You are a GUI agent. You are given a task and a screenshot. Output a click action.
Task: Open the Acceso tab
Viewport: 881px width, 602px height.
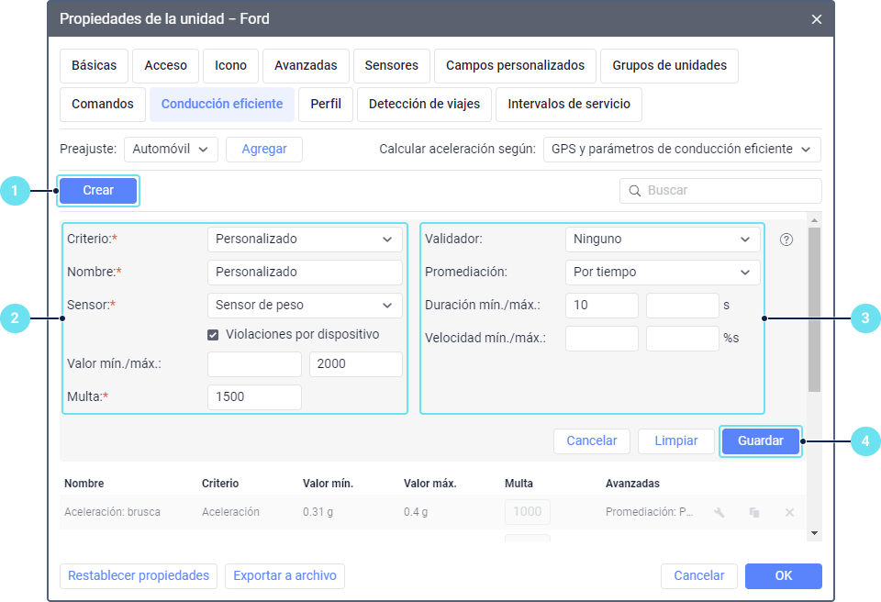click(165, 66)
